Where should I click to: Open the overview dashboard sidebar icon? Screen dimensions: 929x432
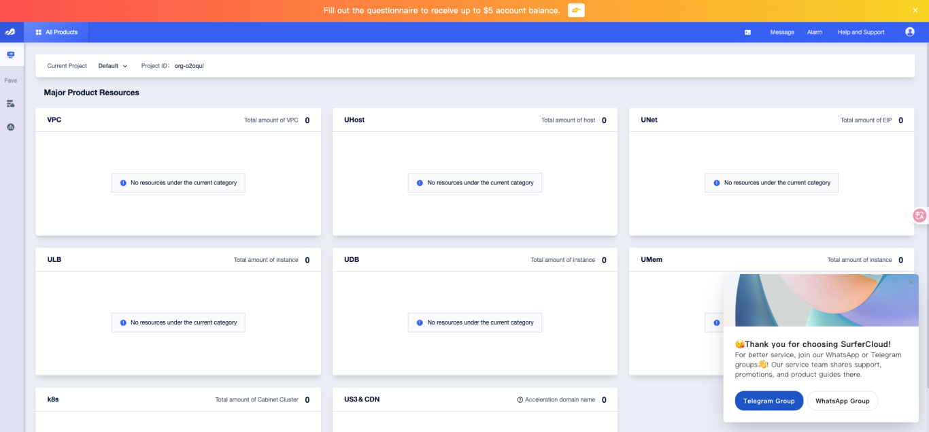(11, 54)
